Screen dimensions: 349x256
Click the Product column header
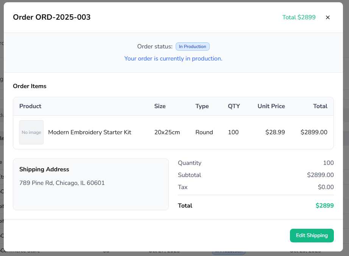click(30, 106)
